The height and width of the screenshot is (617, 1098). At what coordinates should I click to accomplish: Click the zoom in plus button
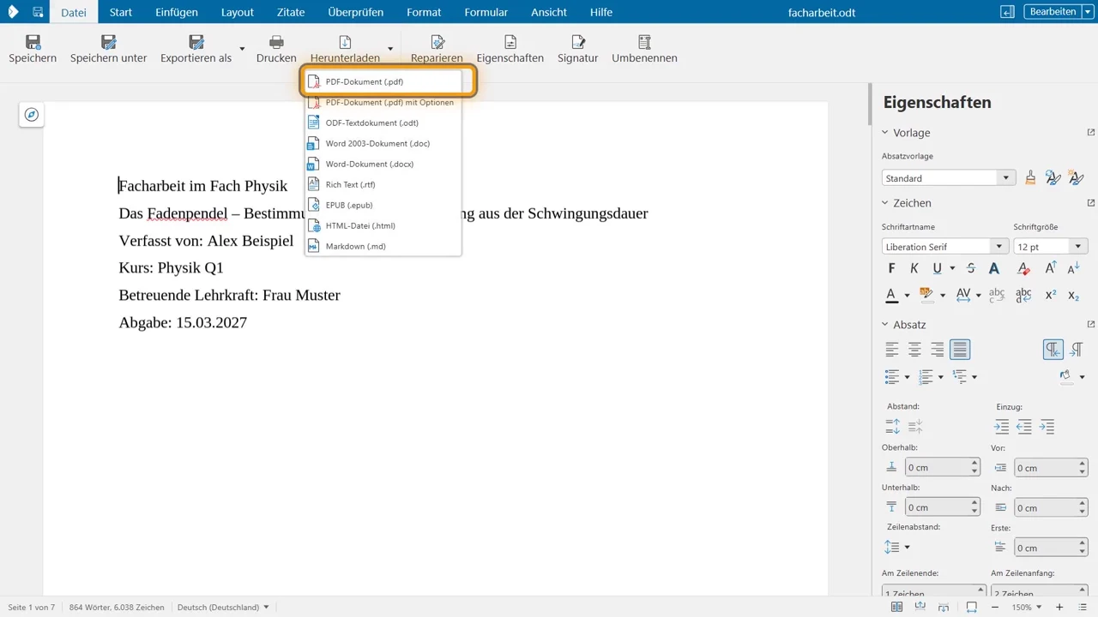(1059, 608)
